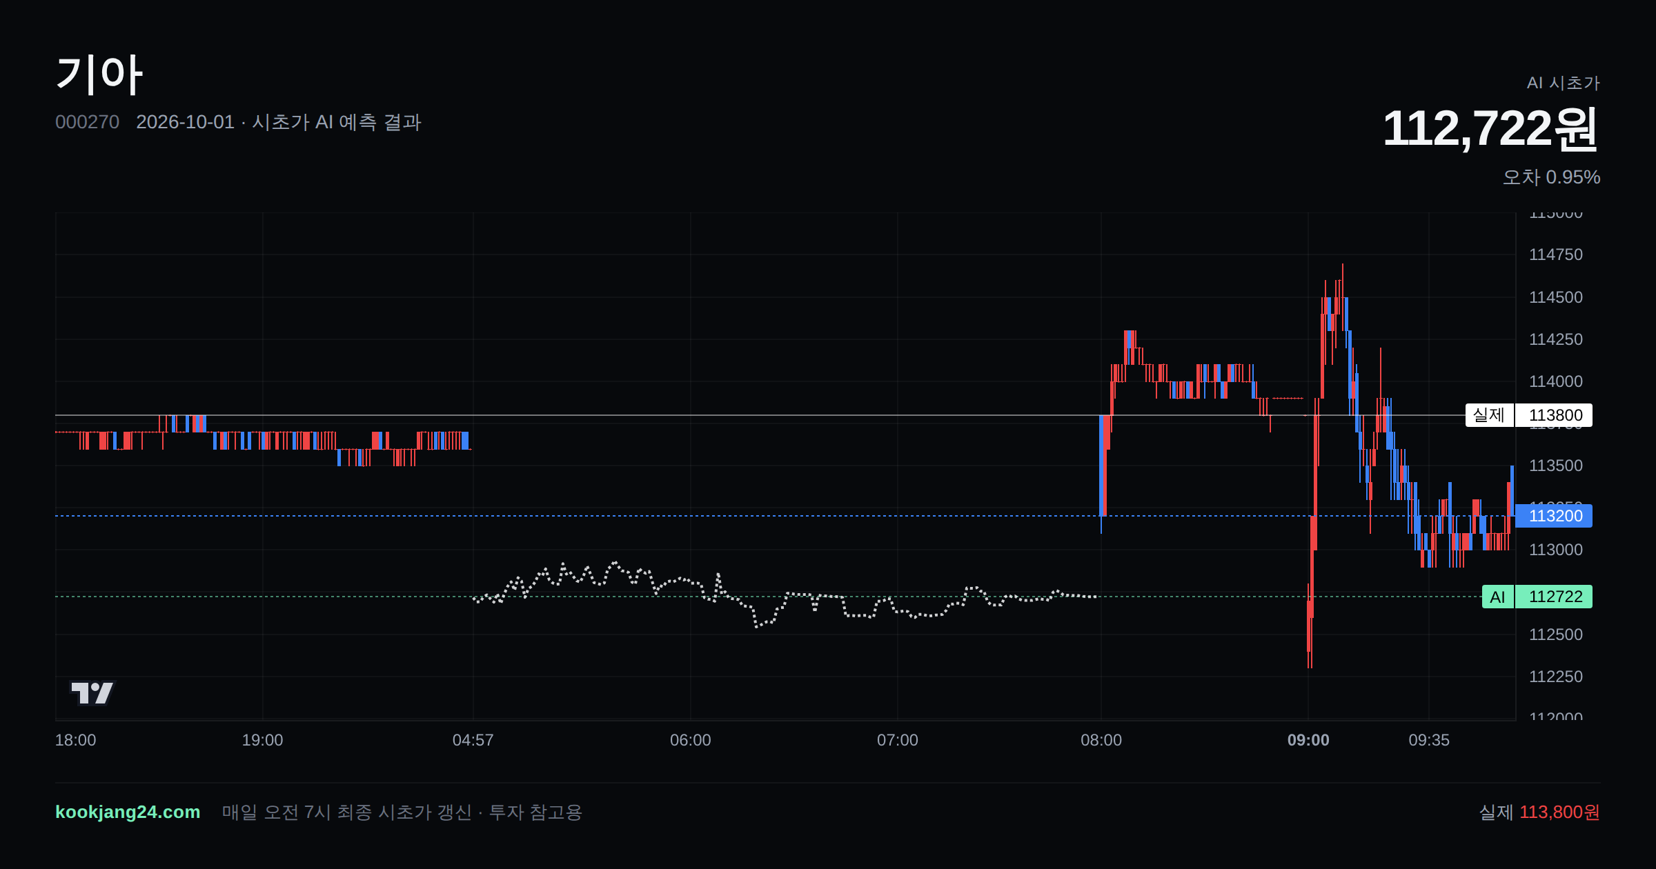Click the 113000 price axis value
This screenshot has width=1656, height=869.
(1556, 550)
